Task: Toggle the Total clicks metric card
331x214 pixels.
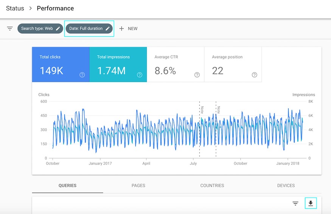Action: coord(61,64)
